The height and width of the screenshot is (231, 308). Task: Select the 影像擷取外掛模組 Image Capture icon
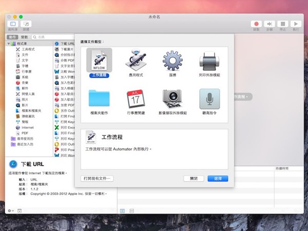tap(172, 99)
